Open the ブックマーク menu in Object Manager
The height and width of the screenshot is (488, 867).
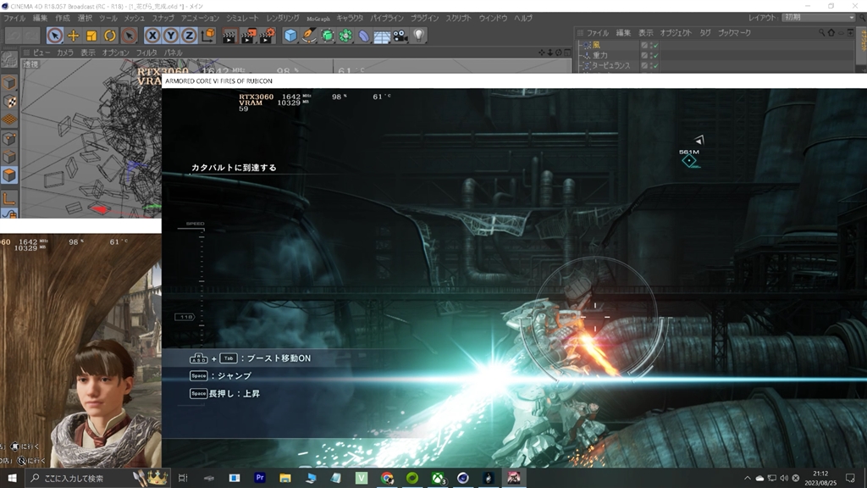pyautogui.click(x=734, y=33)
